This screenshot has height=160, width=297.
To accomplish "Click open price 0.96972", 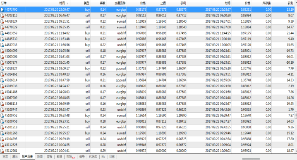I will tap(141, 151).
